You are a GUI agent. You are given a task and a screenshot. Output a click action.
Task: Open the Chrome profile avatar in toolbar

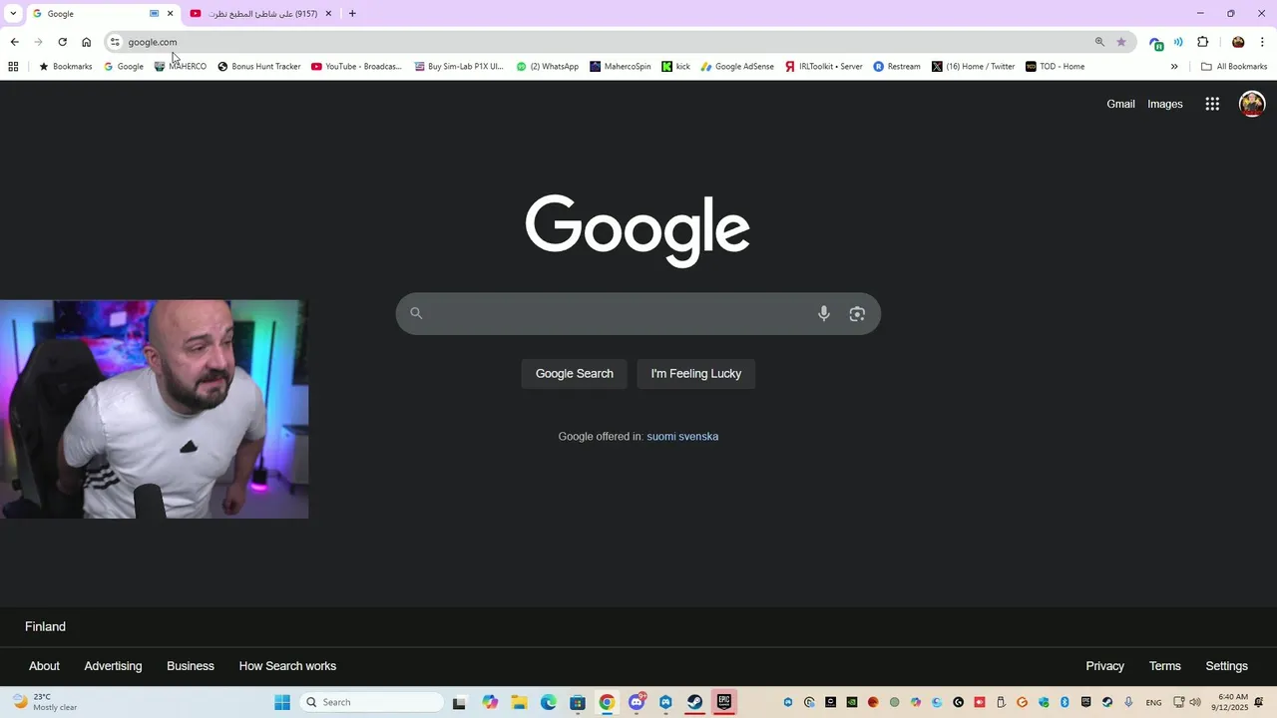pos(1238,42)
